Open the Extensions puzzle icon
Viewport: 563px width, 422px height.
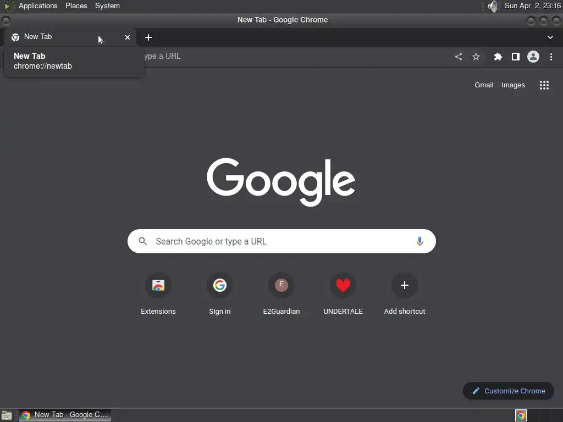(x=498, y=57)
